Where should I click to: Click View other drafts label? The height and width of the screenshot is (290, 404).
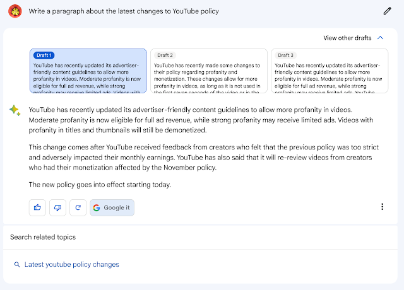tap(347, 38)
